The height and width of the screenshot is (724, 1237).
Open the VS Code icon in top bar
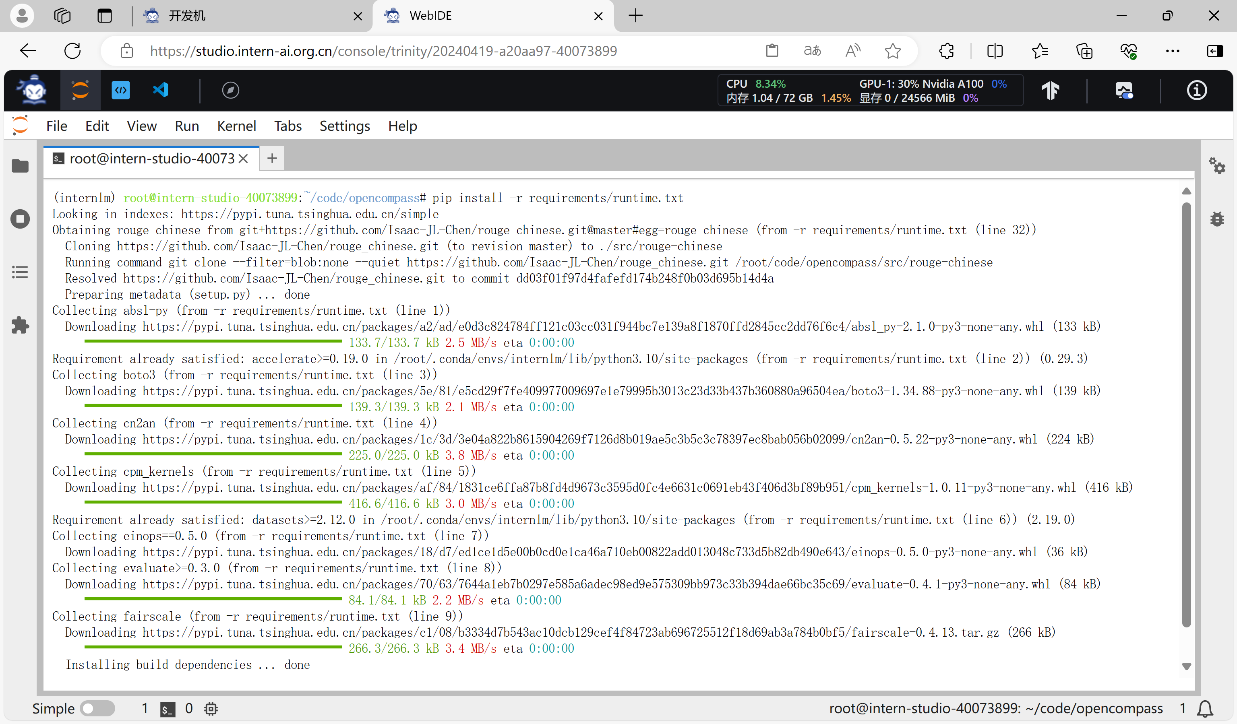161,90
